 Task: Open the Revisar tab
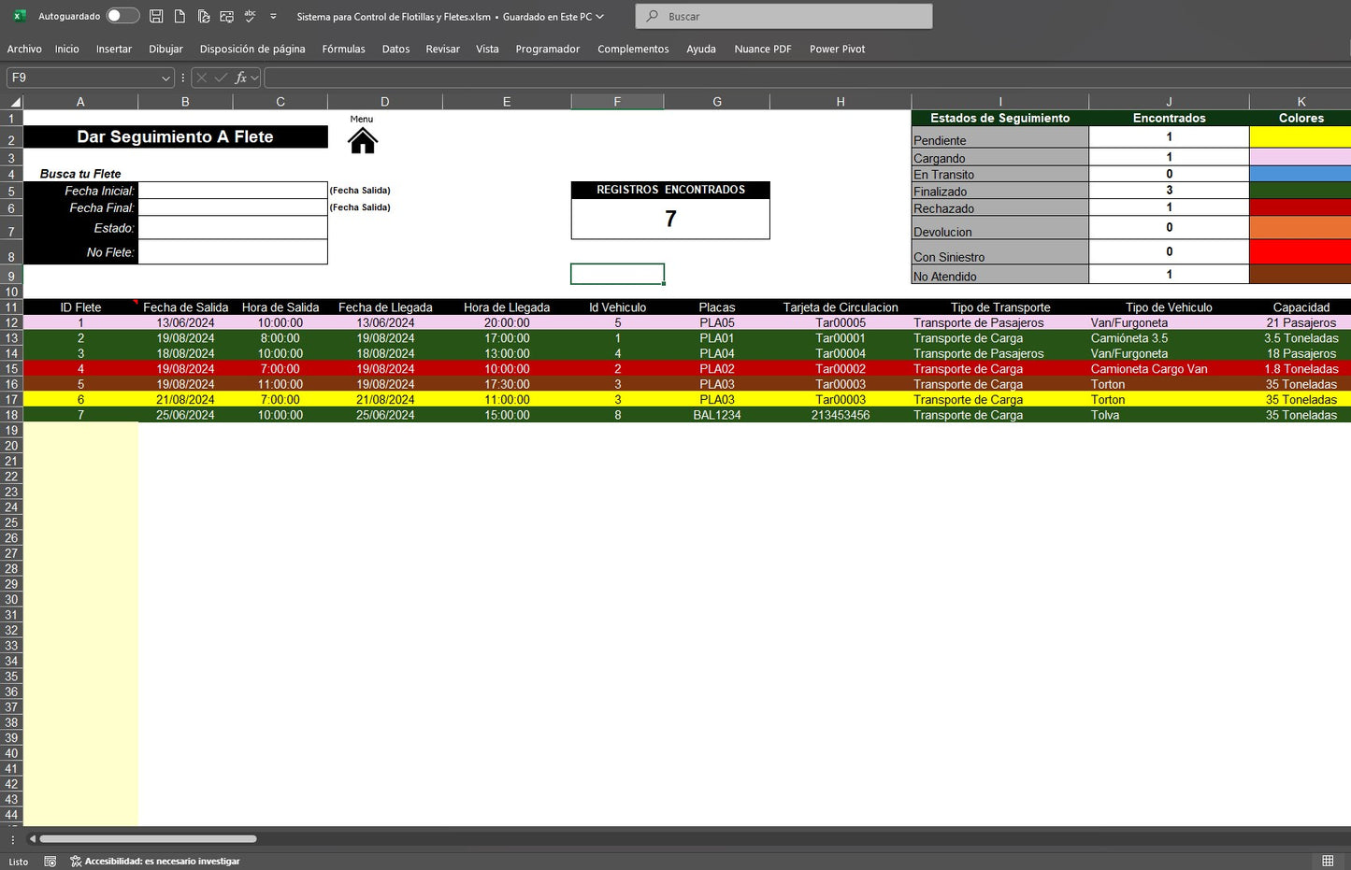[x=442, y=49]
